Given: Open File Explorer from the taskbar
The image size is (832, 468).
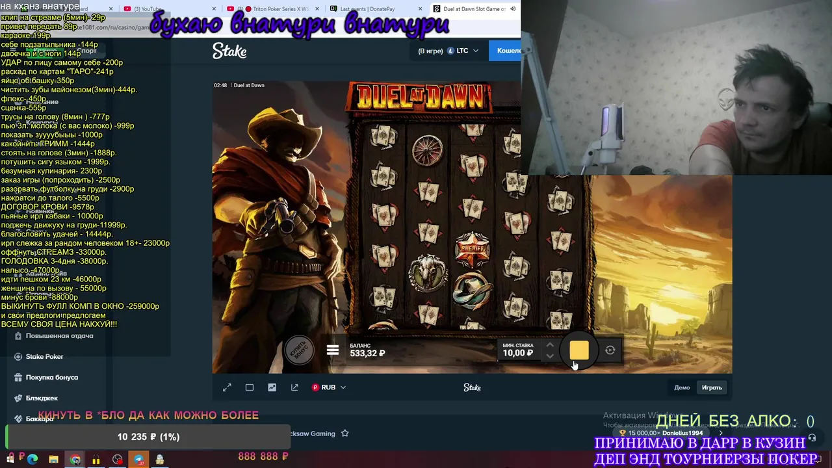Looking at the screenshot, I should (53, 460).
